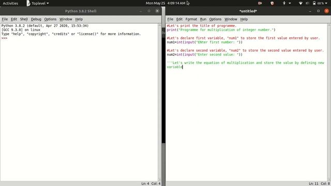Click the word "variable" on the last editor line
331x186 pixels.
click(174, 67)
